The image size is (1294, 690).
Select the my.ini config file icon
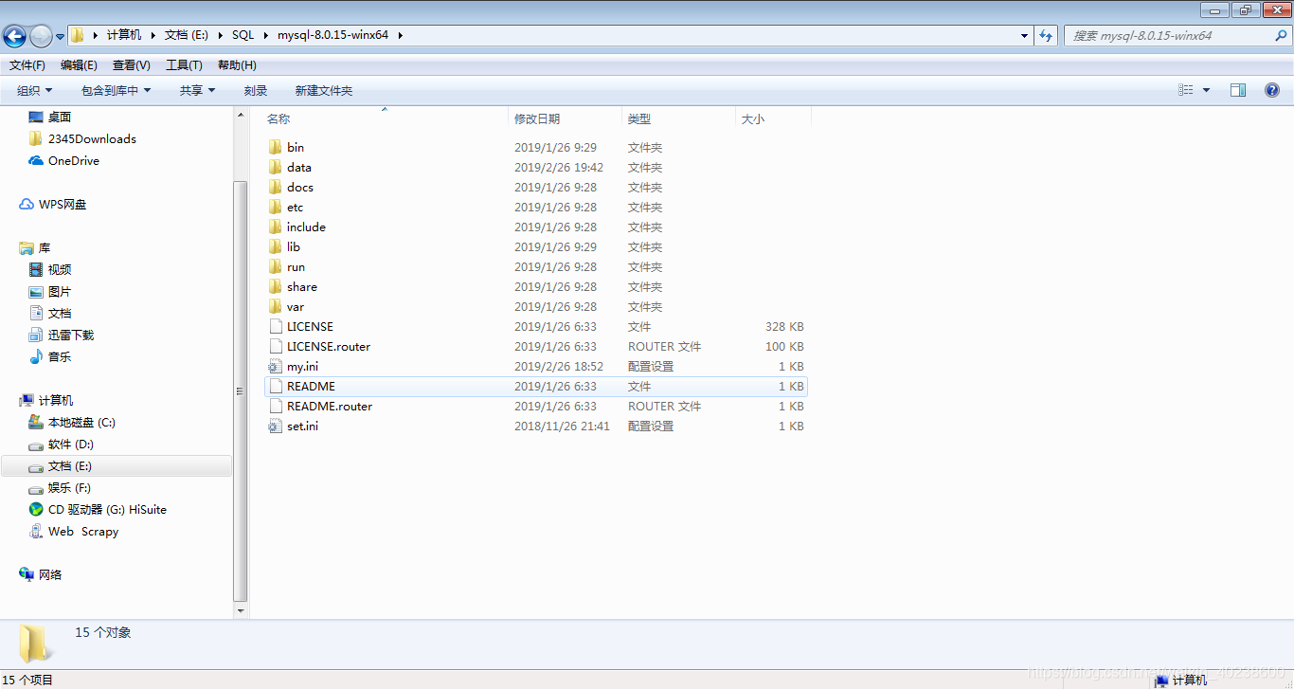276,366
